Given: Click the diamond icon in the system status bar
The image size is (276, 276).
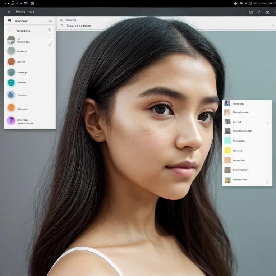Looking at the screenshot, I should [236, 3].
